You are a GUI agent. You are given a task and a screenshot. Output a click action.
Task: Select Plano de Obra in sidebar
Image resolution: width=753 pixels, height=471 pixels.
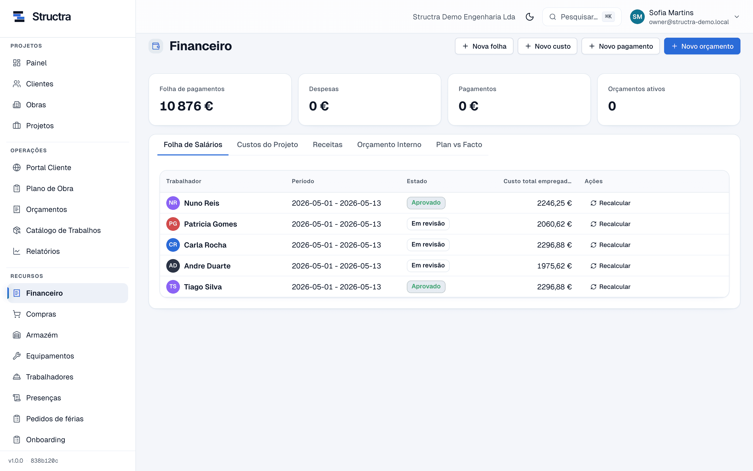pyautogui.click(x=67, y=188)
